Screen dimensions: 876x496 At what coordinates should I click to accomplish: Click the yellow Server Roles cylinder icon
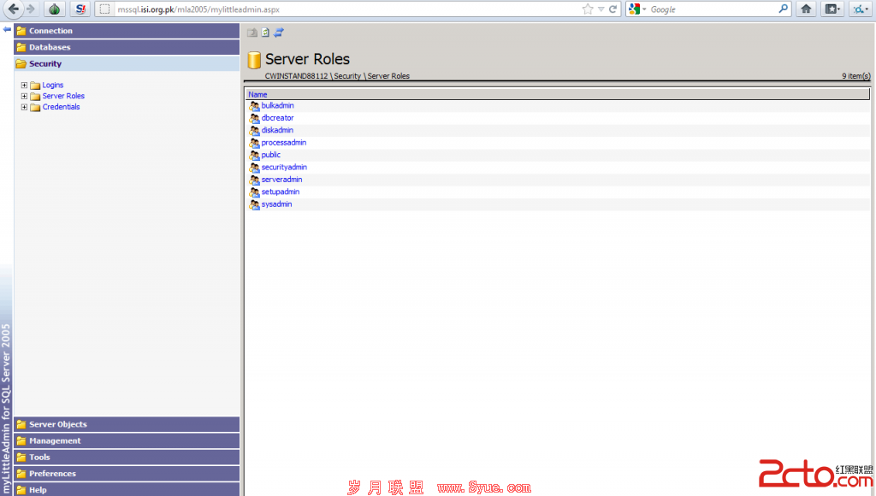pos(254,60)
